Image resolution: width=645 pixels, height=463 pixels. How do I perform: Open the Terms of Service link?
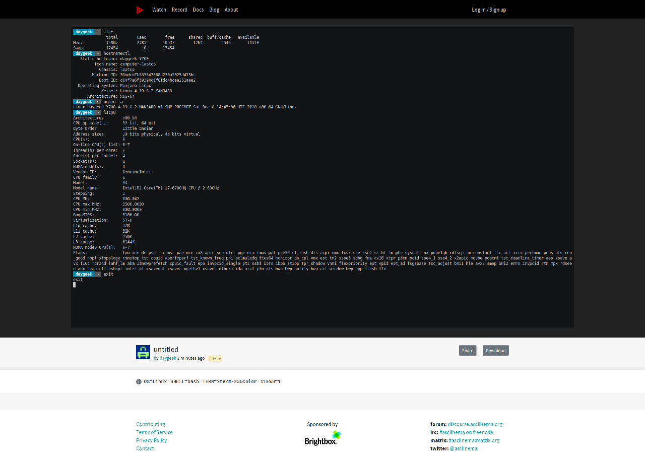coord(154,432)
